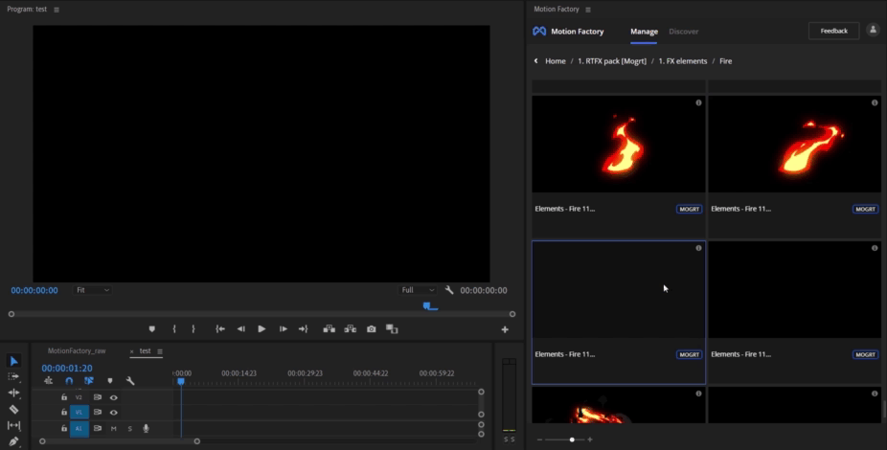
Task: Pick the Track Select Forward tool
Action: coord(13,377)
